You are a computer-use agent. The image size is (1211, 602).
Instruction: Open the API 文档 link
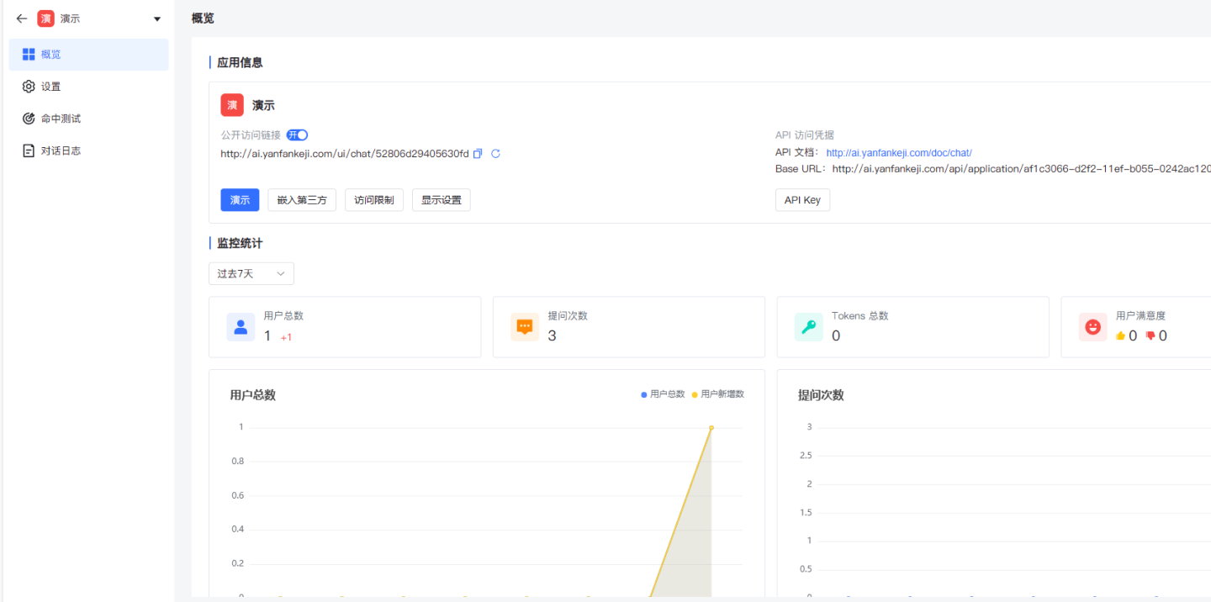(899, 153)
